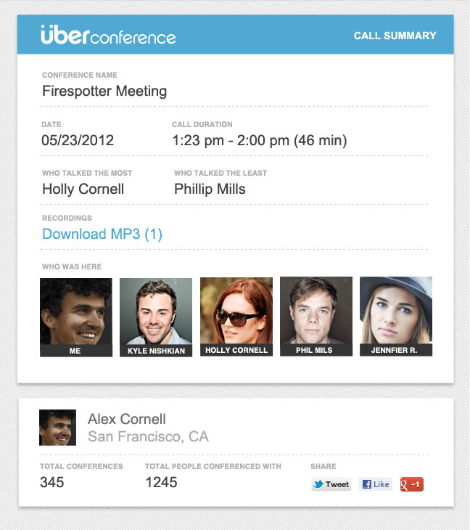This screenshot has width=470, height=530.
Task: Click the total conferences count 345
Action: 52,482
